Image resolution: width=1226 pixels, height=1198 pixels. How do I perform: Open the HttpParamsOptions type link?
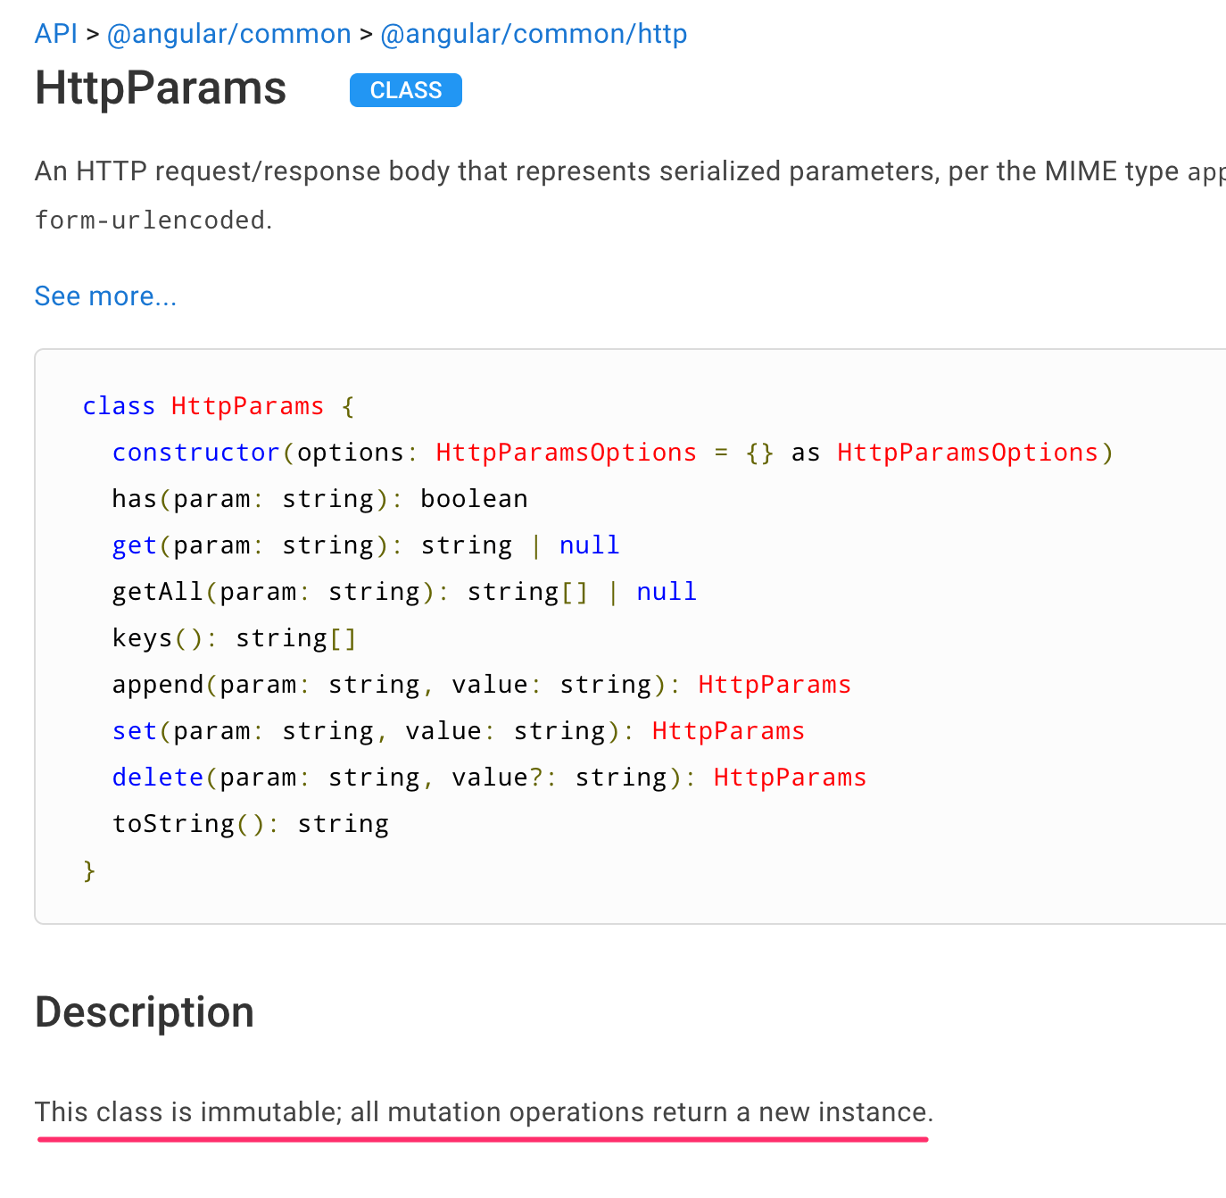pyautogui.click(x=566, y=453)
